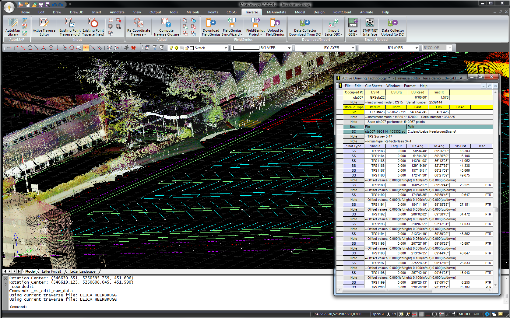Toggle the Node snap (highlighted) button
This screenshot has width=510, height=318.
(x=86, y=48)
